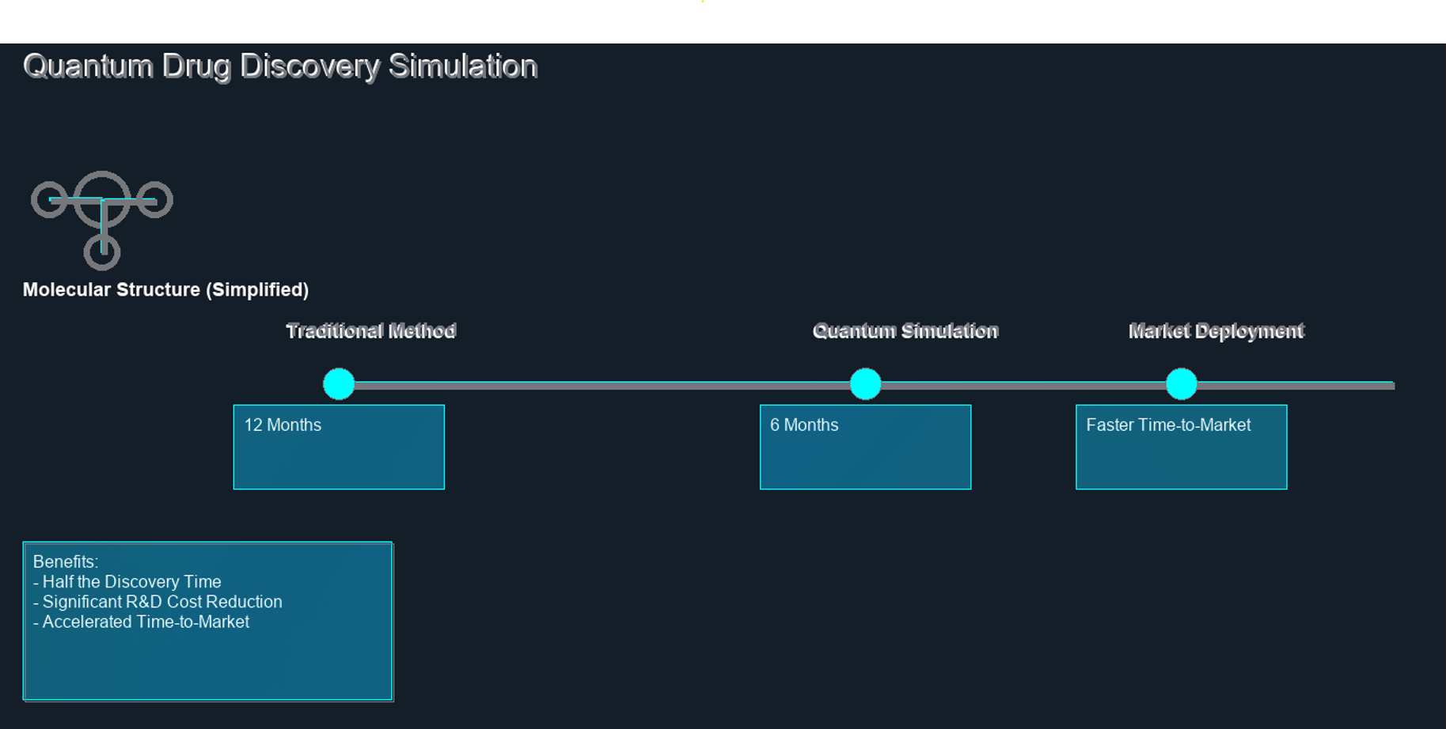Viewport: 1446px width, 729px height.
Task: Click the "Traditional Method" heading label
Action: [x=370, y=331]
